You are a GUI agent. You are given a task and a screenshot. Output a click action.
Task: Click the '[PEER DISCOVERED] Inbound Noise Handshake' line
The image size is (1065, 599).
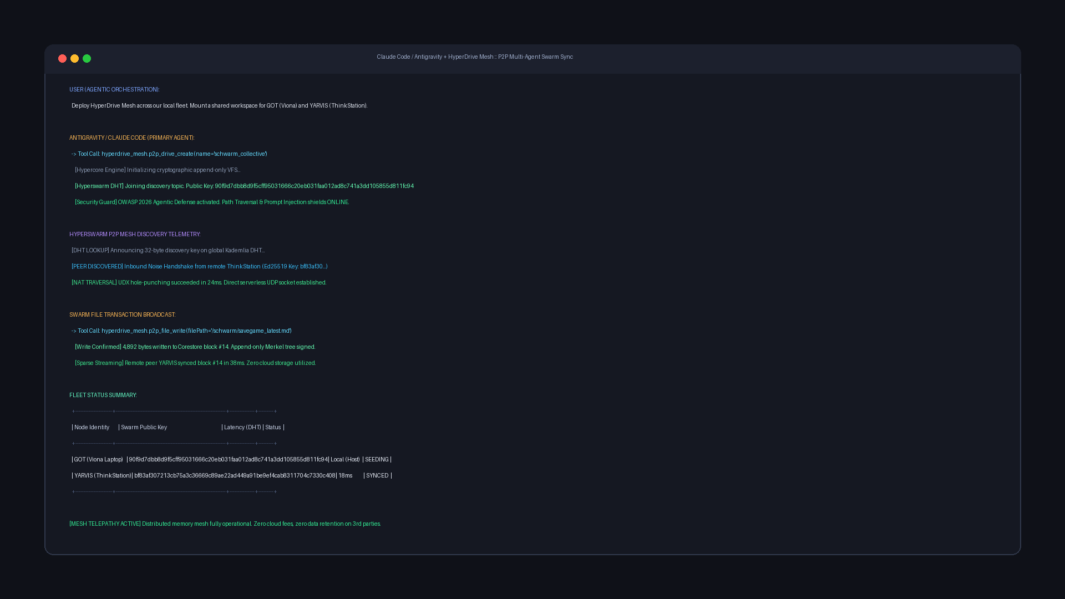(x=200, y=267)
